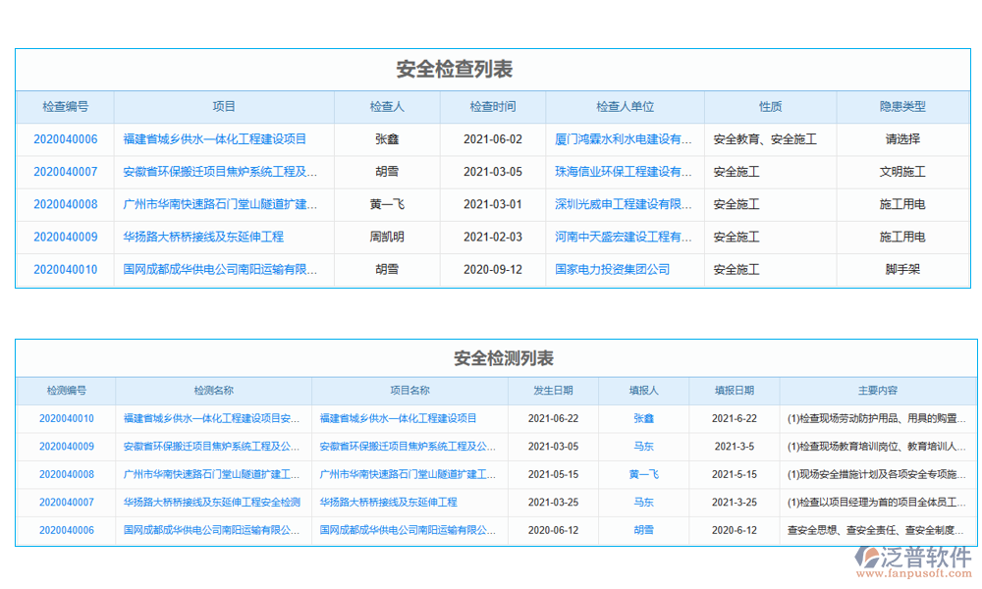Click the 发生日期 column header

[x=553, y=391]
